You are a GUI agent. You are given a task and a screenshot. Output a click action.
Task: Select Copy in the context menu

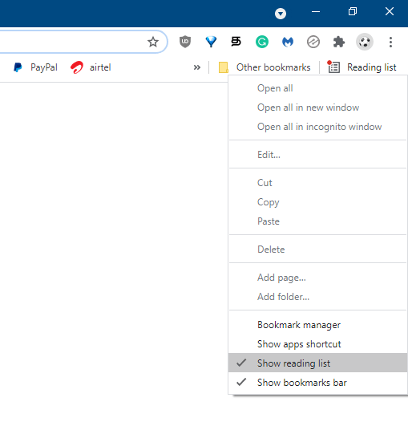coord(317,202)
